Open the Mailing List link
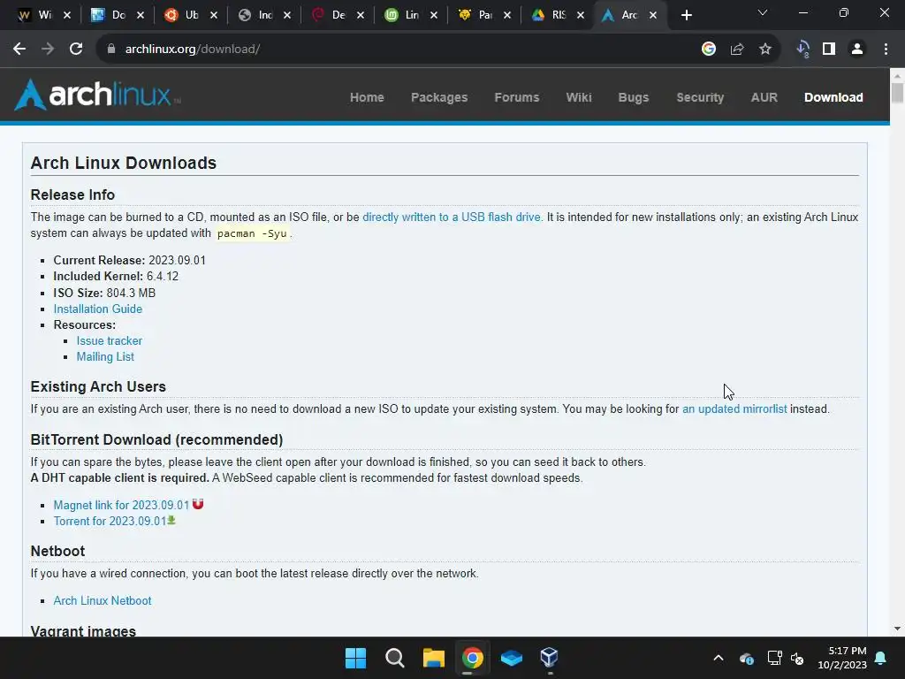905x679 pixels. click(105, 357)
